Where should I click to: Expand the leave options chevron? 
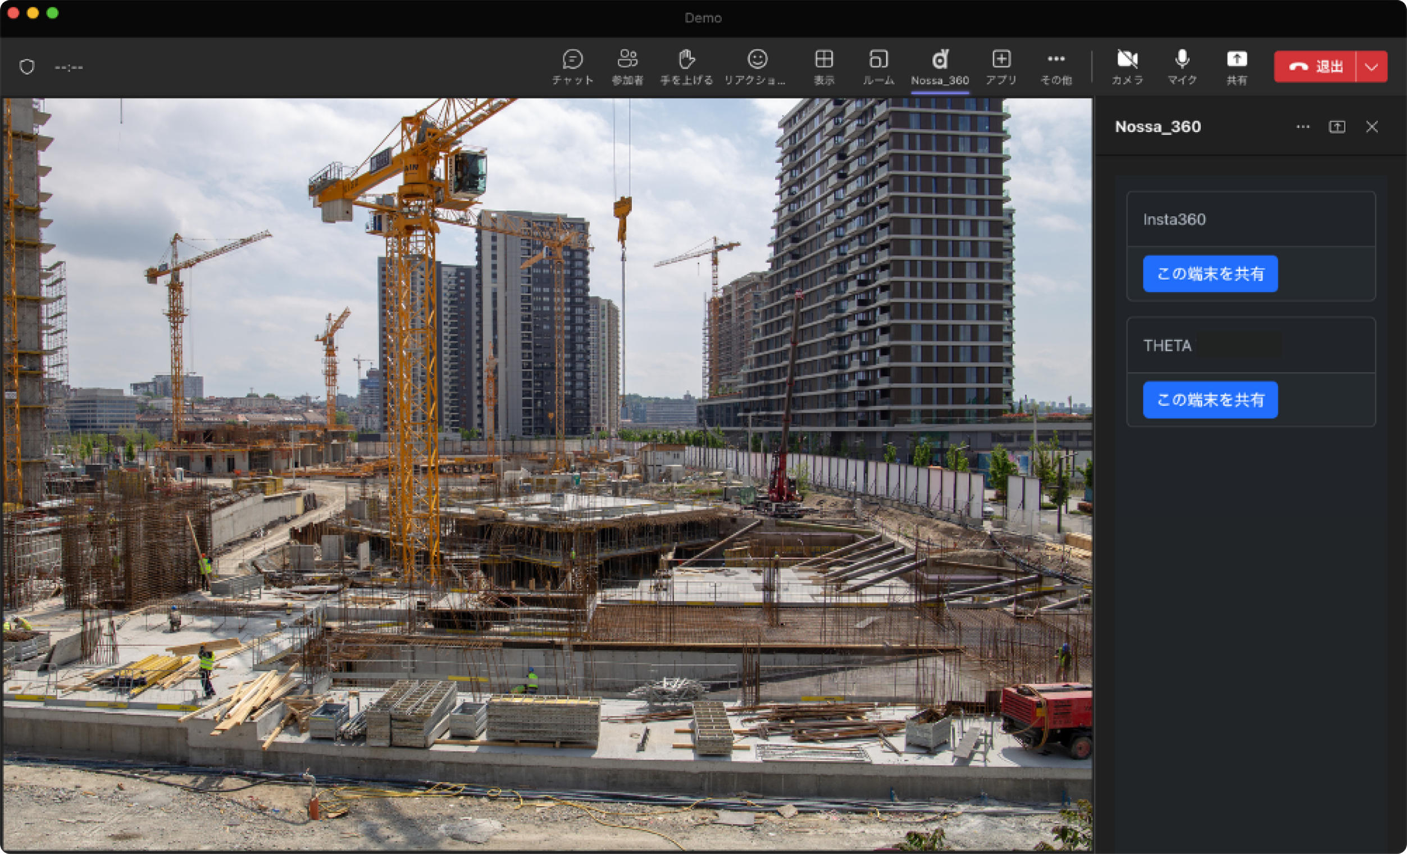coord(1372,67)
